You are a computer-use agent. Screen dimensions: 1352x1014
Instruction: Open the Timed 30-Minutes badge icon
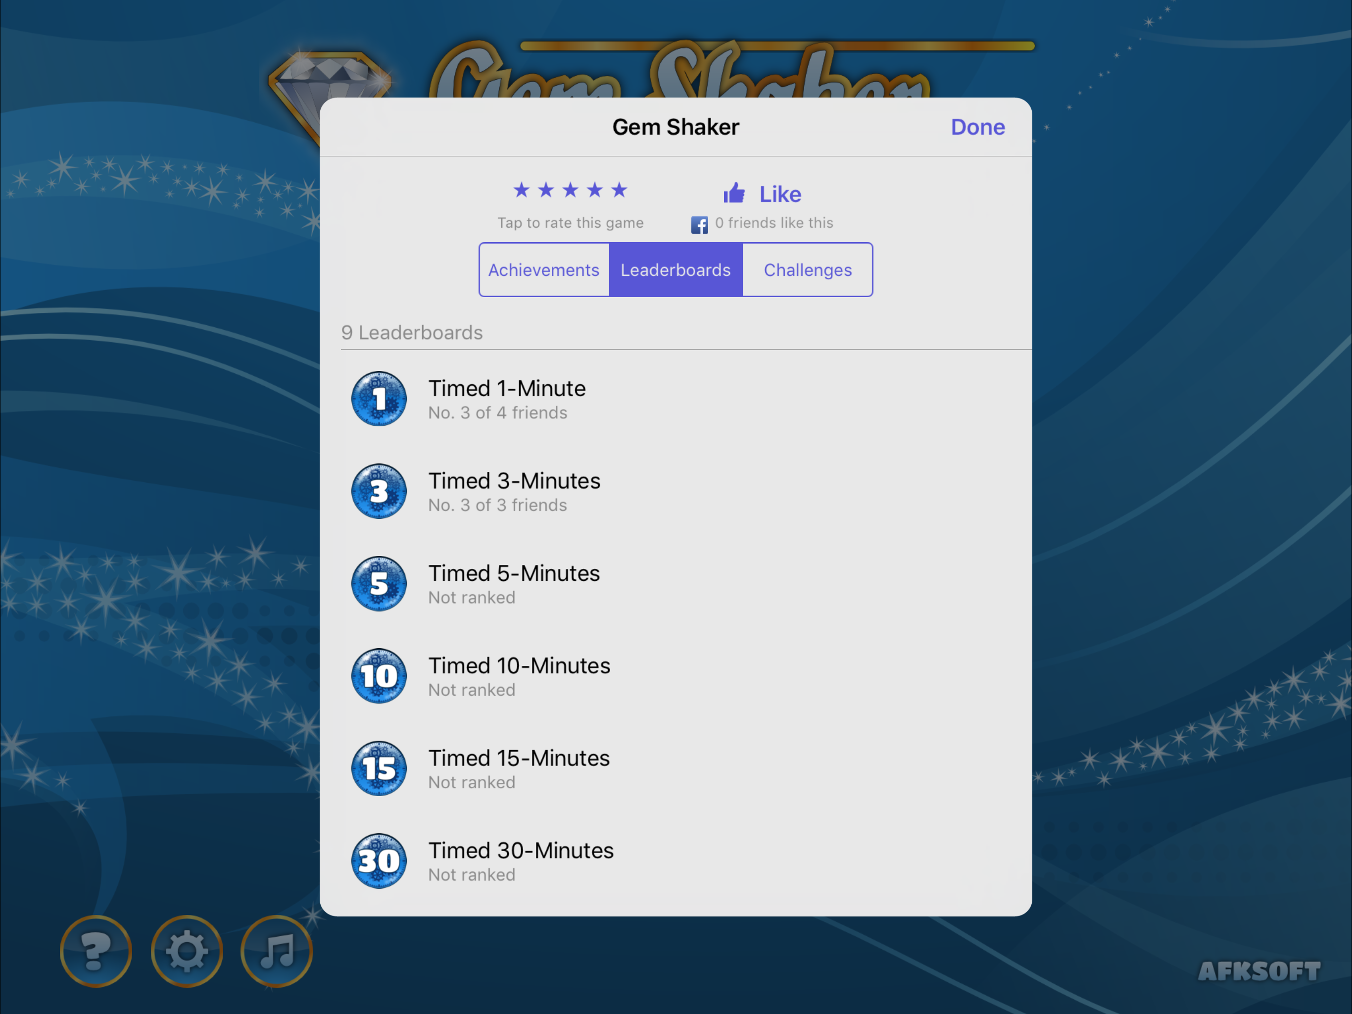(379, 861)
